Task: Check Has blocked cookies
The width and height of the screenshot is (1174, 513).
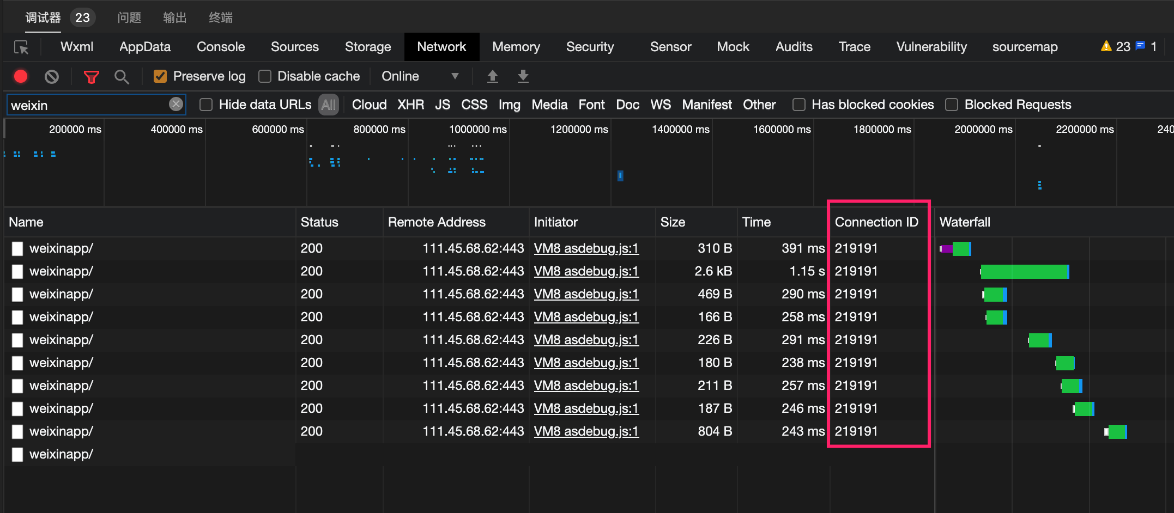Action: tap(799, 105)
